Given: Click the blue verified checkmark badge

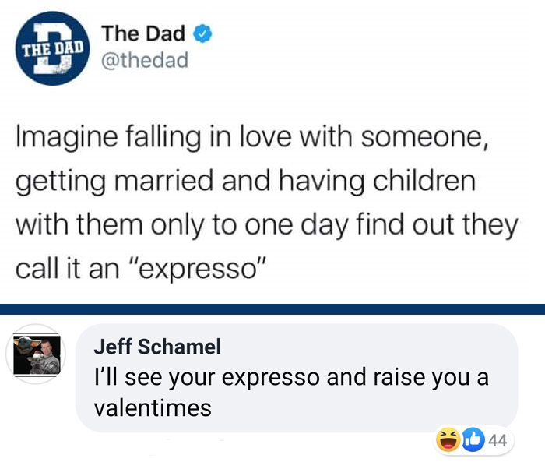Looking at the screenshot, I should [202, 33].
